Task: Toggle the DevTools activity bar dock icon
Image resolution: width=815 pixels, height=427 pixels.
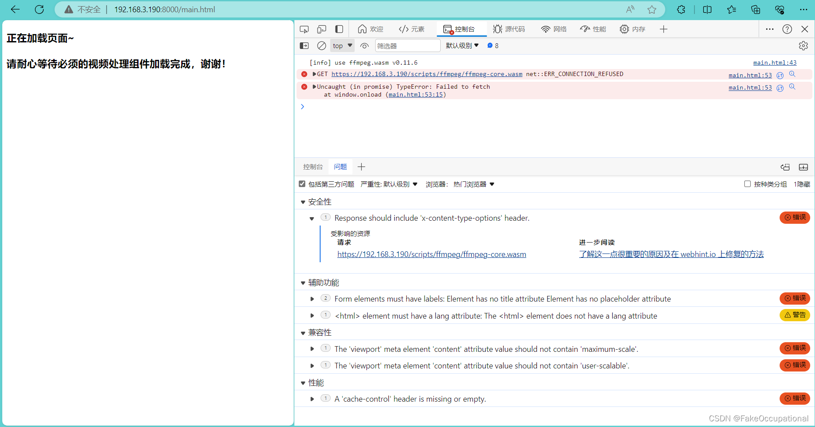Action: coord(339,29)
